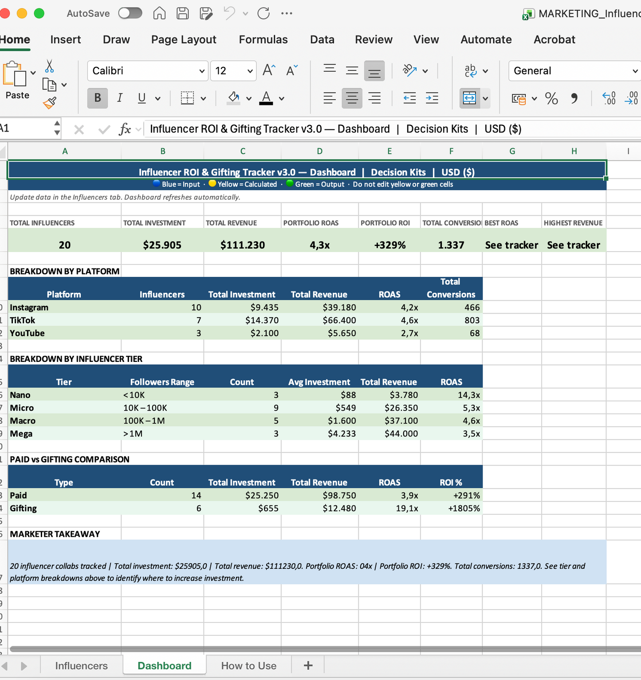The height and width of the screenshot is (680, 641).
Task: Open the Page Layout tab
Action: tap(184, 39)
